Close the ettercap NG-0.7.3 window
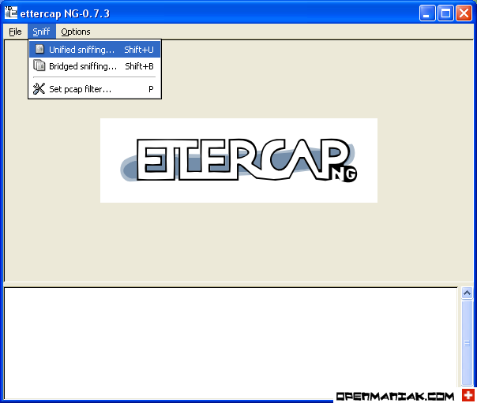The height and width of the screenshot is (403, 477). pos(464,13)
